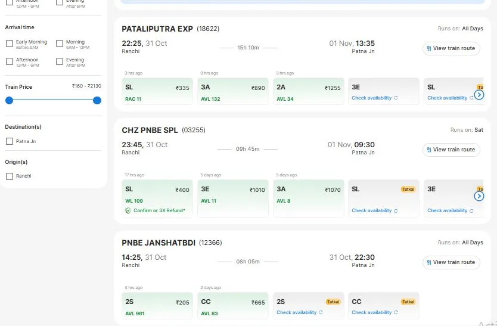Select 3A ₹890 AVL 132 fare card

tap(233, 91)
